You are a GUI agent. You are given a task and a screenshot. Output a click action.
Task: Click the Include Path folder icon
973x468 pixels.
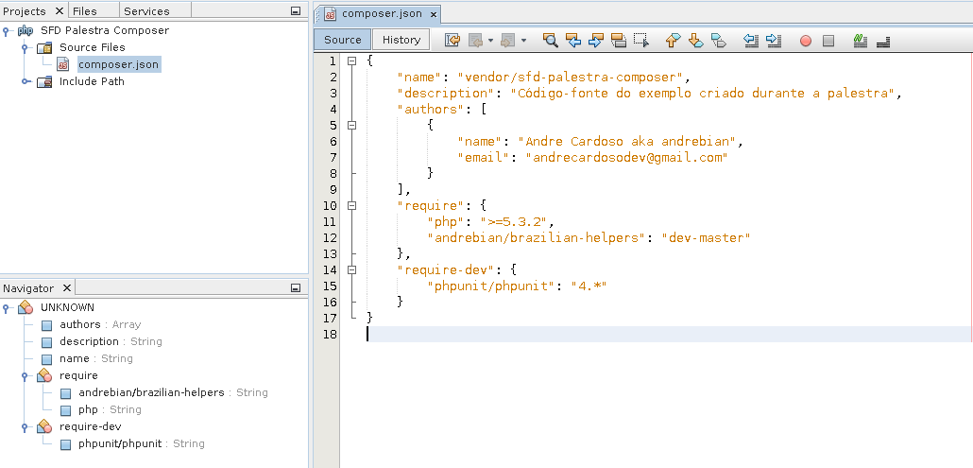click(44, 82)
